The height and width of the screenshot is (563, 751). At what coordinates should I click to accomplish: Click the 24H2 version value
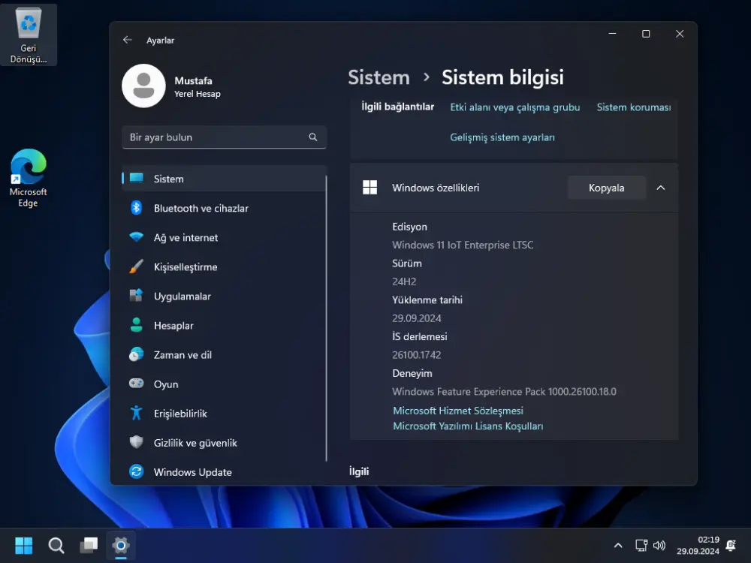(404, 281)
